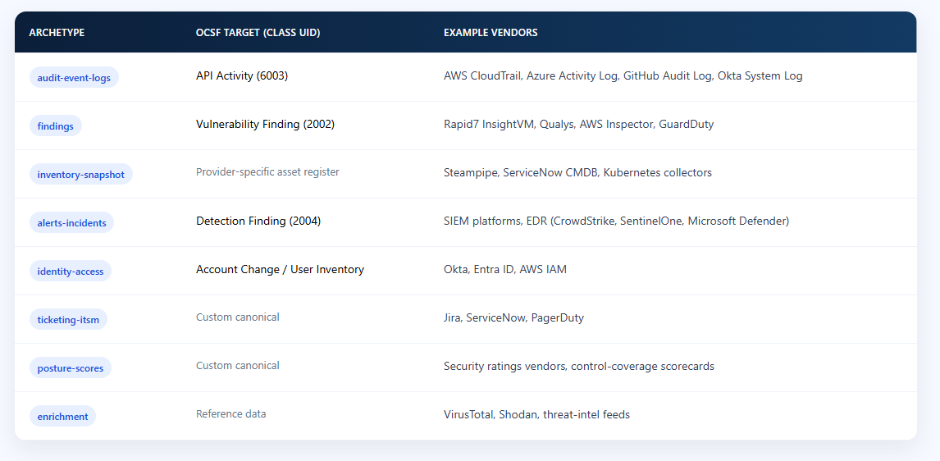The height and width of the screenshot is (461, 940).
Task: Click the OCSF TARGET (CLASS UID) header
Action: pyautogui.click(x=258, y=33)
